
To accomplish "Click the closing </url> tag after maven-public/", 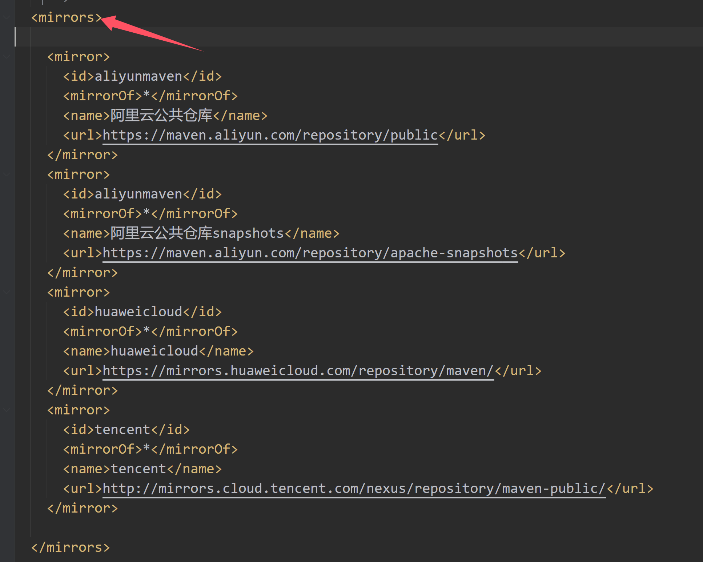I will coord(630,489).
